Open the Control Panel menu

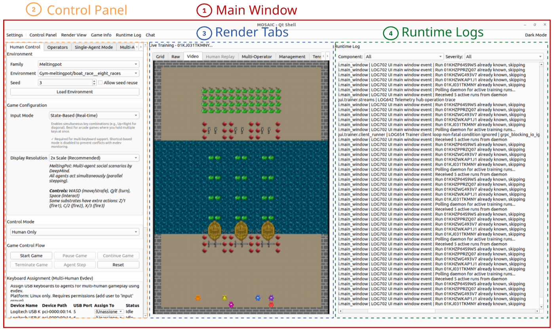click(43, 35)
